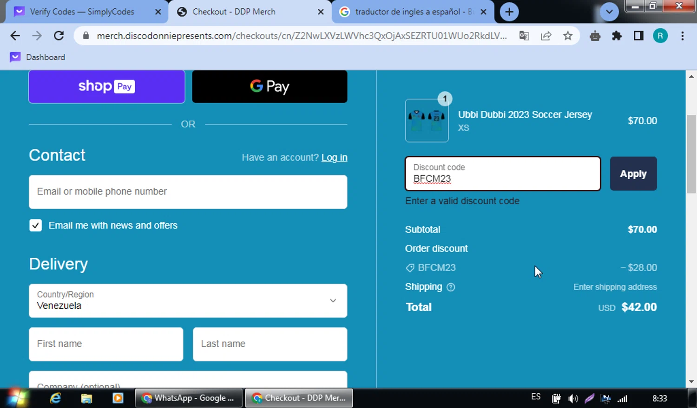Open a new browser tab
Screen dimensions: 697x408
coord(509,12)
